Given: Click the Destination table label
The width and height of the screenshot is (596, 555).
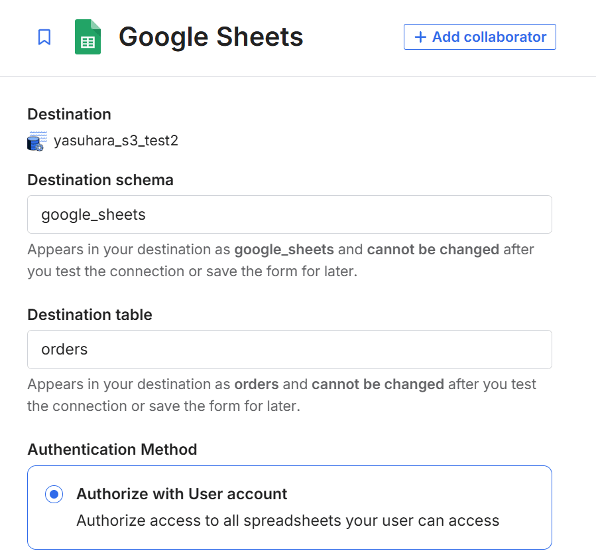Looking at the screenshot, I should click(89, 315).
